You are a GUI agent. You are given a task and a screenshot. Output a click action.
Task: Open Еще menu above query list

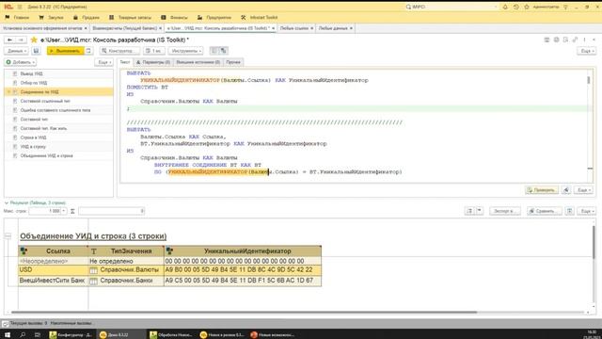[103, 62]
